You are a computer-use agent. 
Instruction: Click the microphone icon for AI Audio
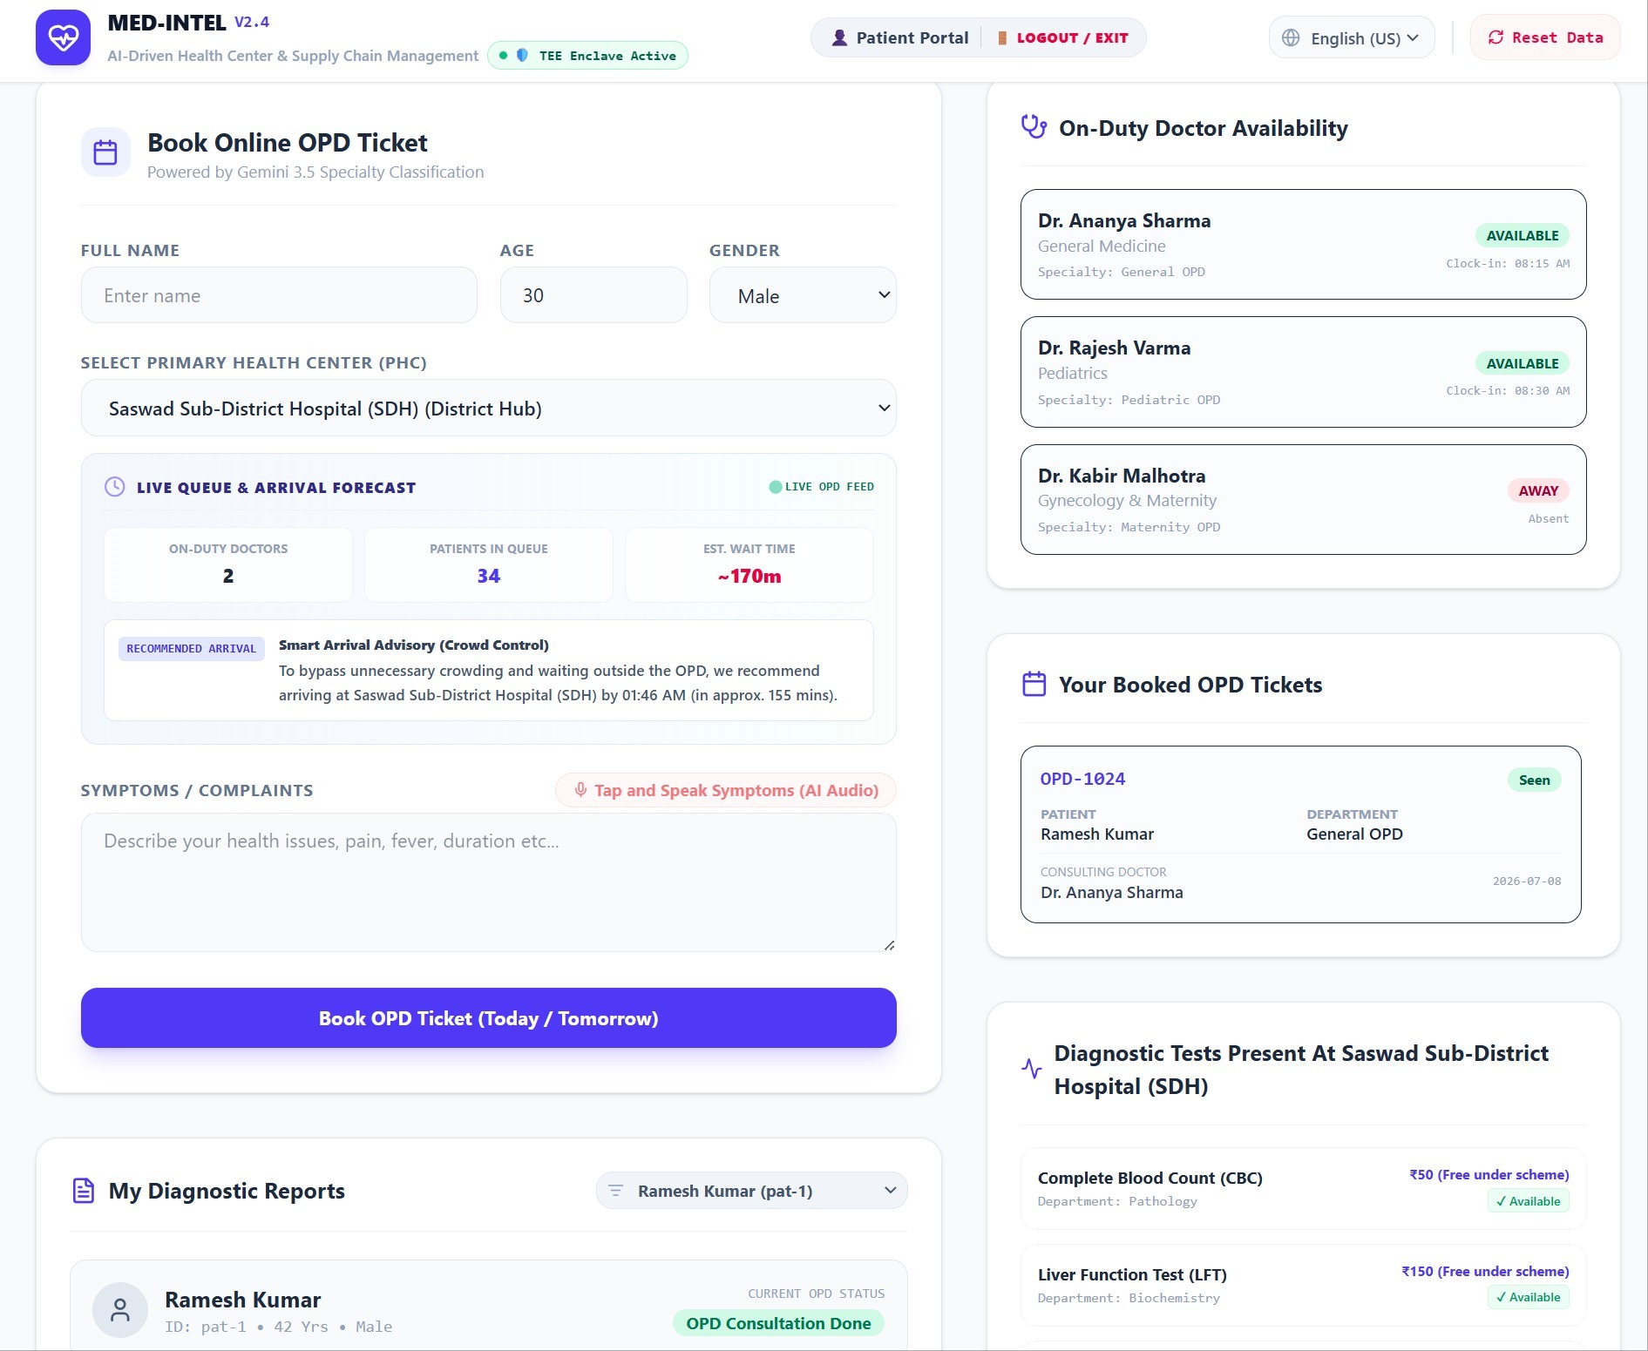click(x=580, y=790)
